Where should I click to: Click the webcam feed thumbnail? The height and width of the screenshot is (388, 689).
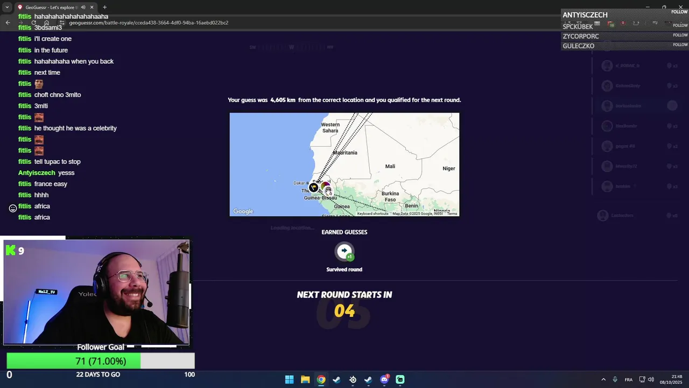[x=97, y=292]
